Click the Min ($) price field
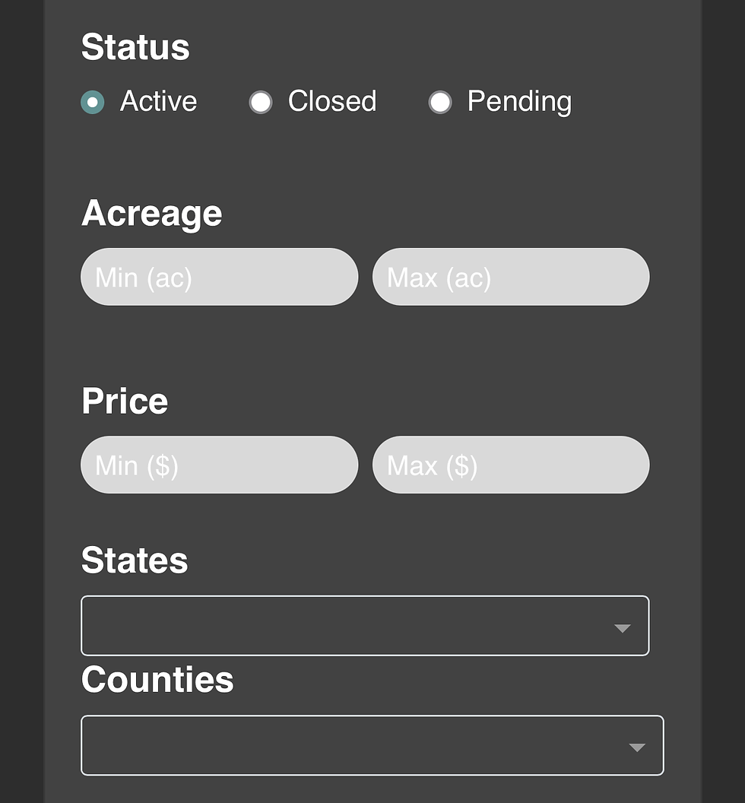Image resolution: width=745 pixels, height=803 pixels. [219, 465]
